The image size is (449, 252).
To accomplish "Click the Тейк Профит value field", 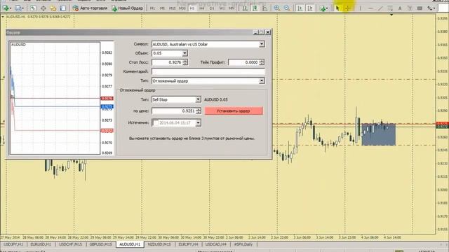I will point(243,62).
